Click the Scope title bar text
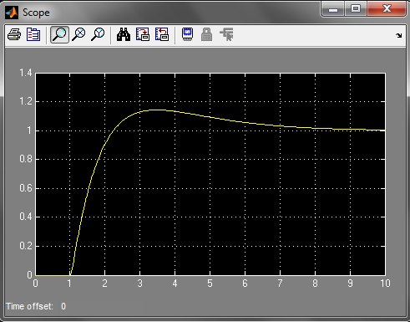The width and height of the screenshot is (410, 322). pos(36,13)
